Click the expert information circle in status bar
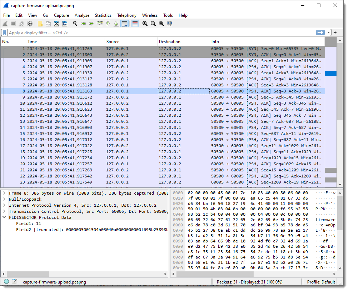The image size is (349, 291). 6,282
